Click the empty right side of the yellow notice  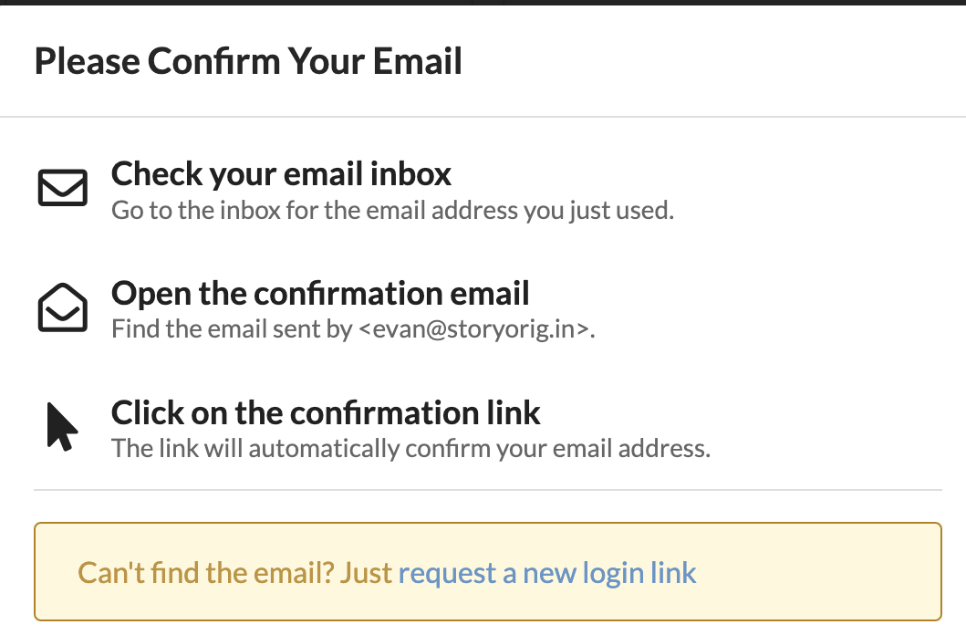point(821,573)
